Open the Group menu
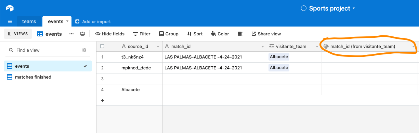 [x=169, y=34]
